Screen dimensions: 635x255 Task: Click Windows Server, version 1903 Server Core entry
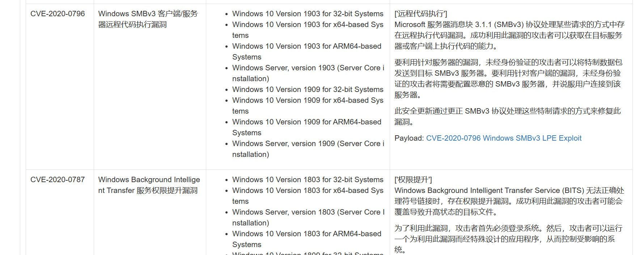(308, 68)
